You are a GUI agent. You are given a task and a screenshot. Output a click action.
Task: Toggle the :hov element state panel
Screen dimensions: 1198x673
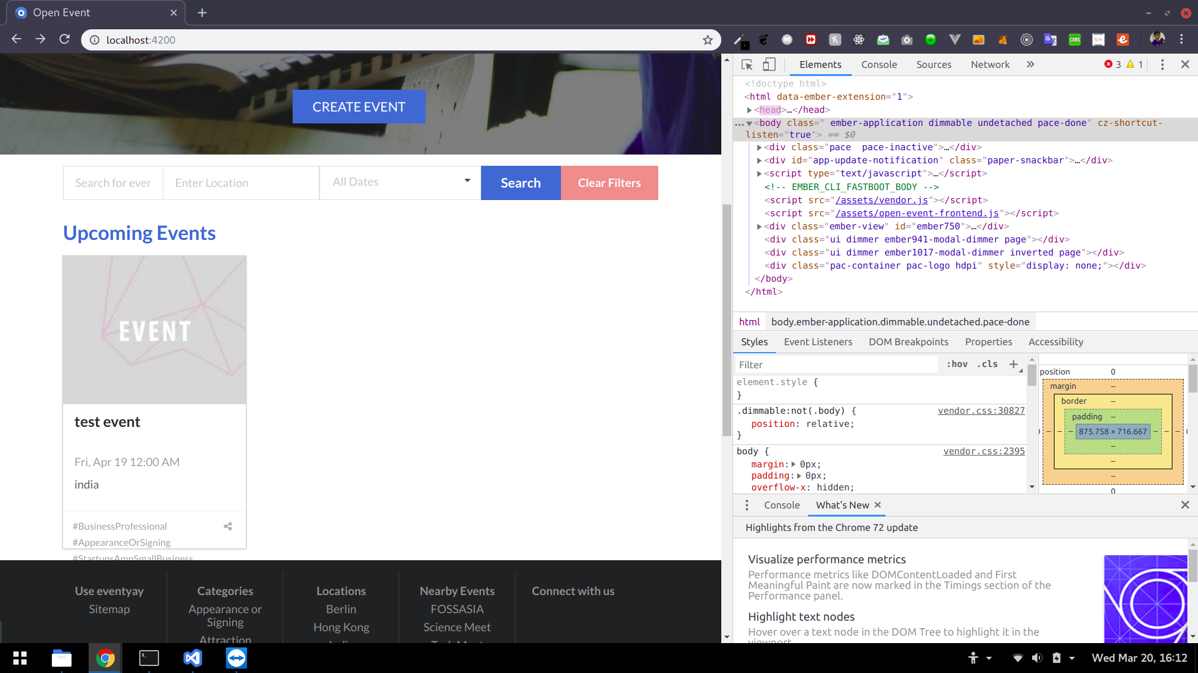click(957, 364)
